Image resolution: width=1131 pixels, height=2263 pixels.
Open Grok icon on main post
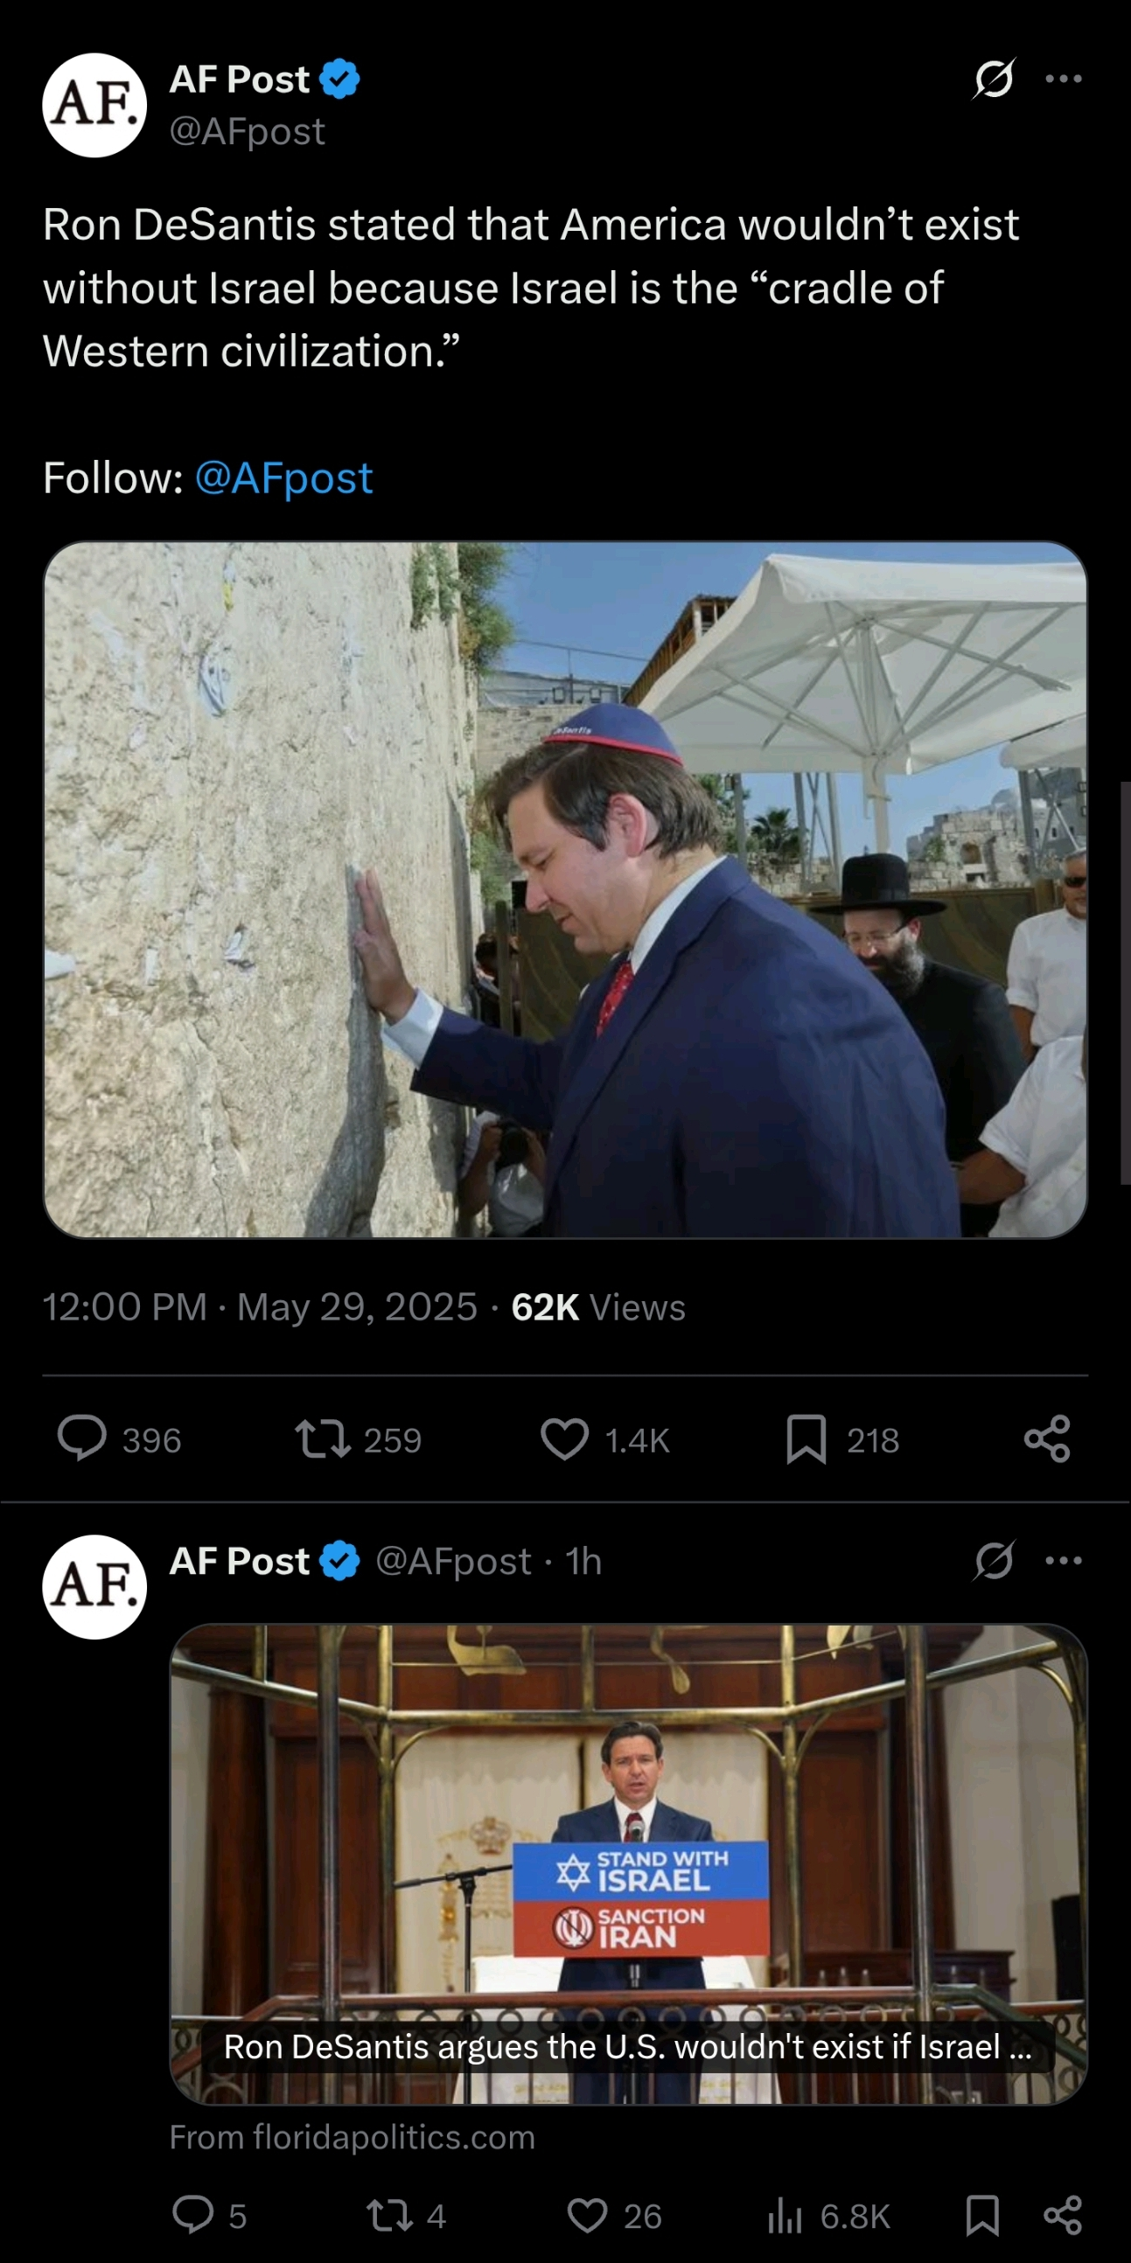[994, 79]
